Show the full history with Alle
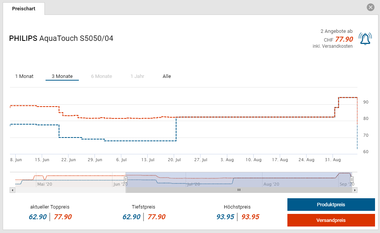Viewport: 380px width, 233px height. pyautogui.click(x=167, y=76)
